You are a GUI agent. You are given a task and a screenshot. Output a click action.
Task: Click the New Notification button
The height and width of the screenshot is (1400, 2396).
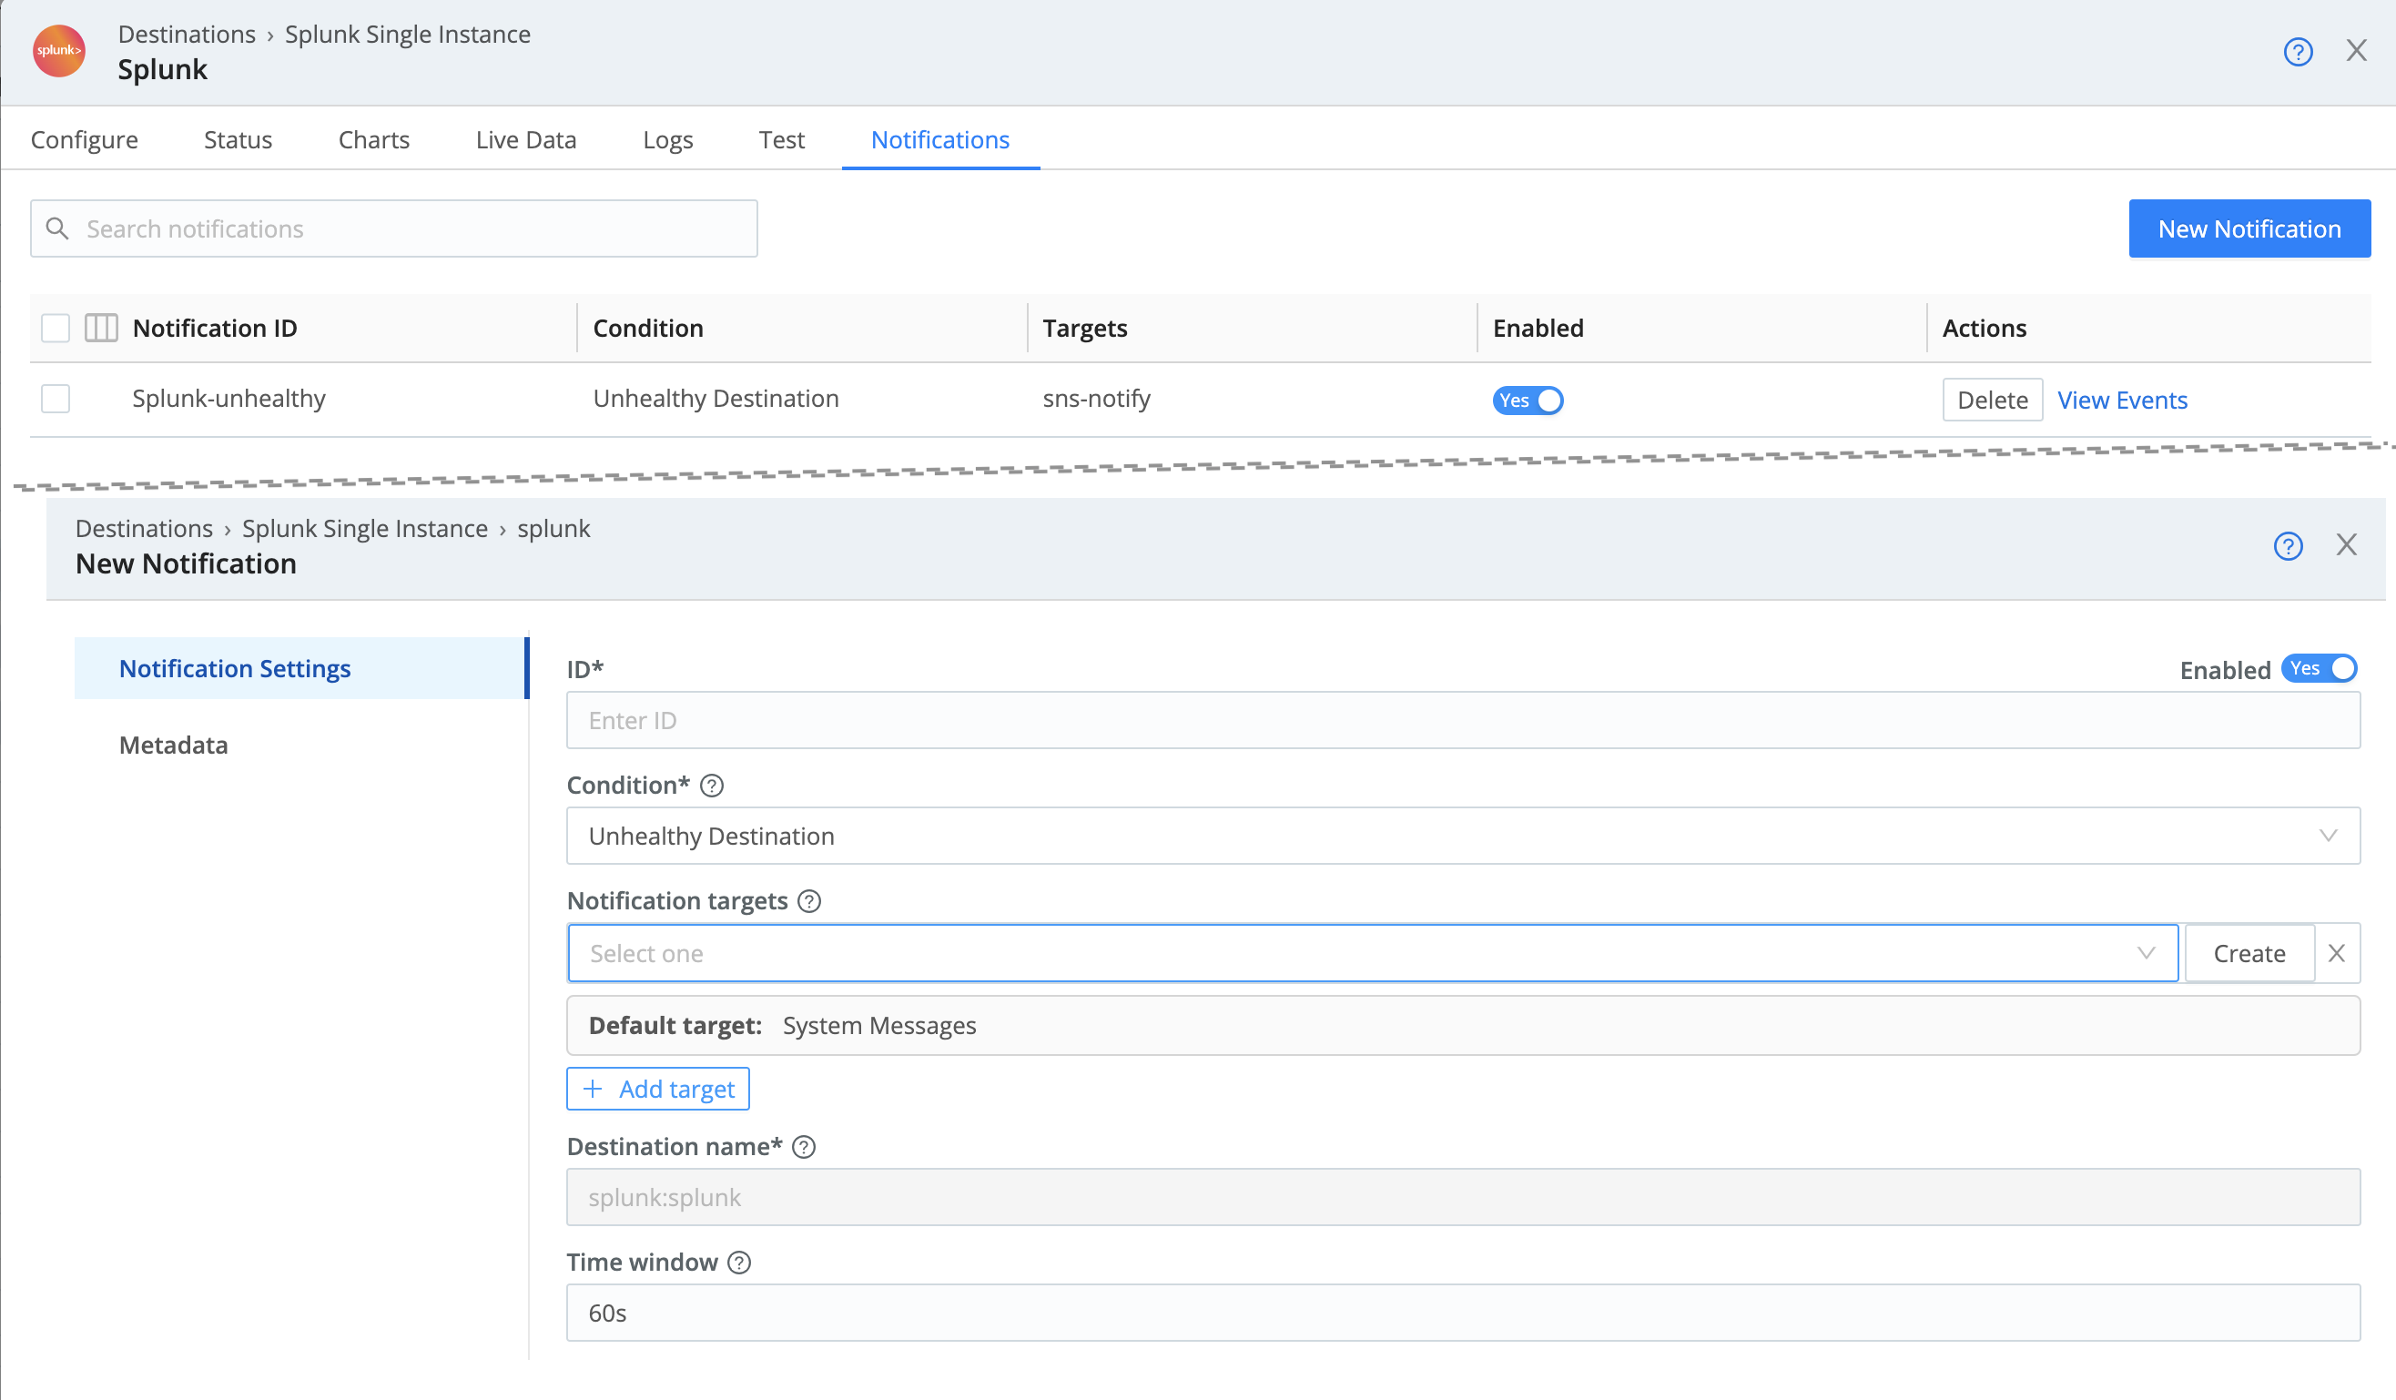(2249, 228)
